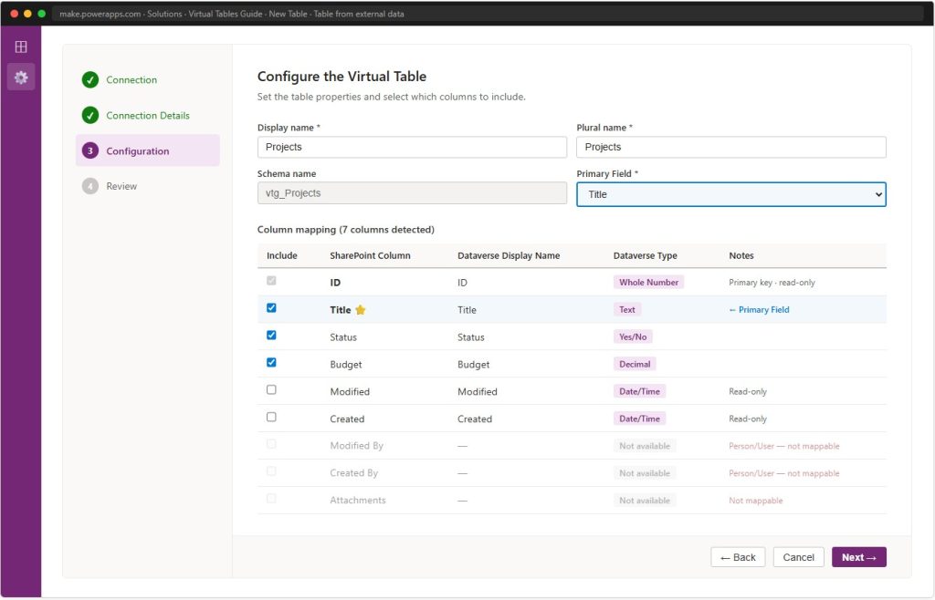Click into the Plural name field
The height and width of the screenshot is (600, 935).
731,147
